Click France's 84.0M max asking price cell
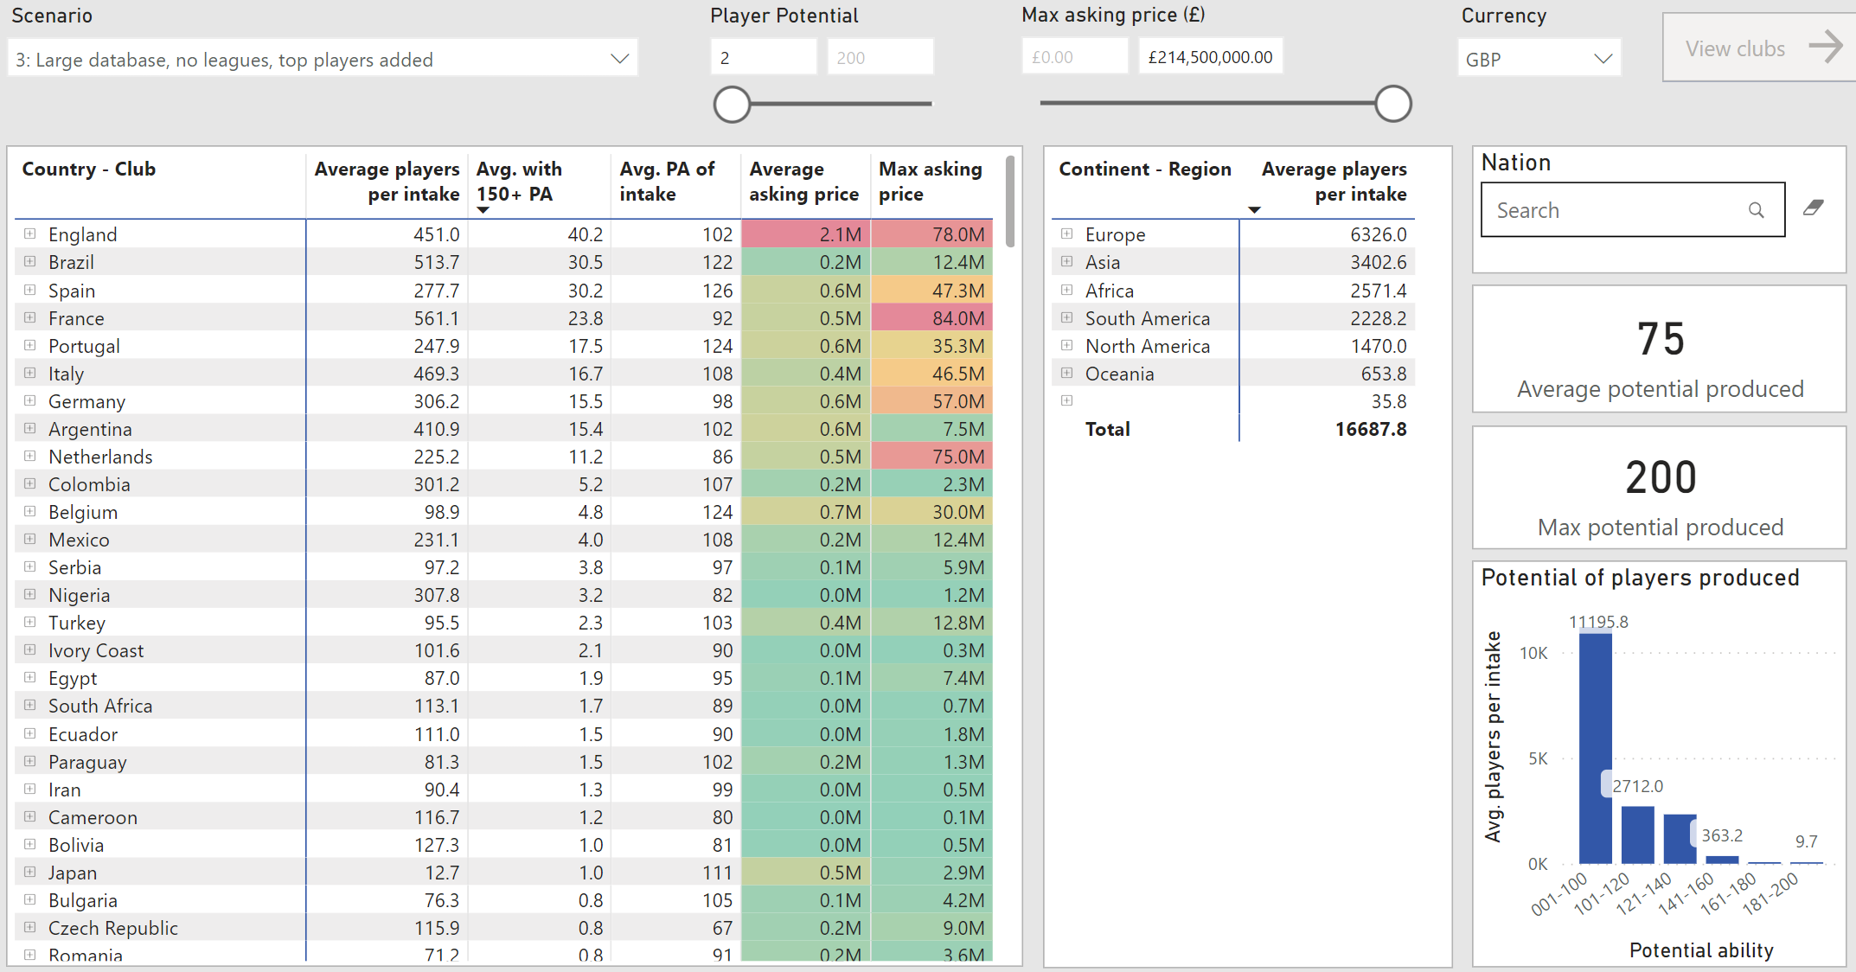Image resolution: width=1856 pixels, height=972 pixels. tap(931, 317)
